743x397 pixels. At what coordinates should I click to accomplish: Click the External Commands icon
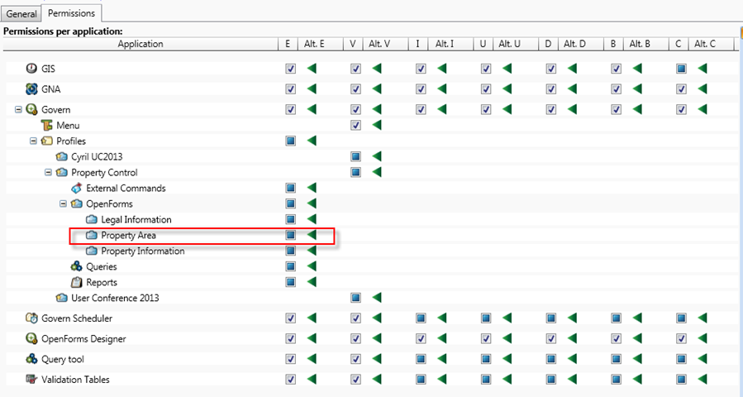click(x=77, y=188)
